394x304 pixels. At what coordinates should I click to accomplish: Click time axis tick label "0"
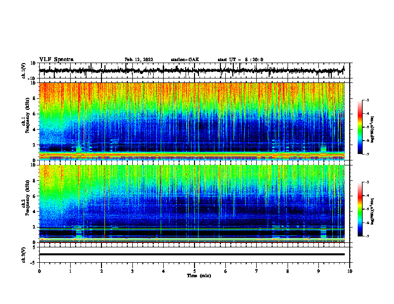39,271
